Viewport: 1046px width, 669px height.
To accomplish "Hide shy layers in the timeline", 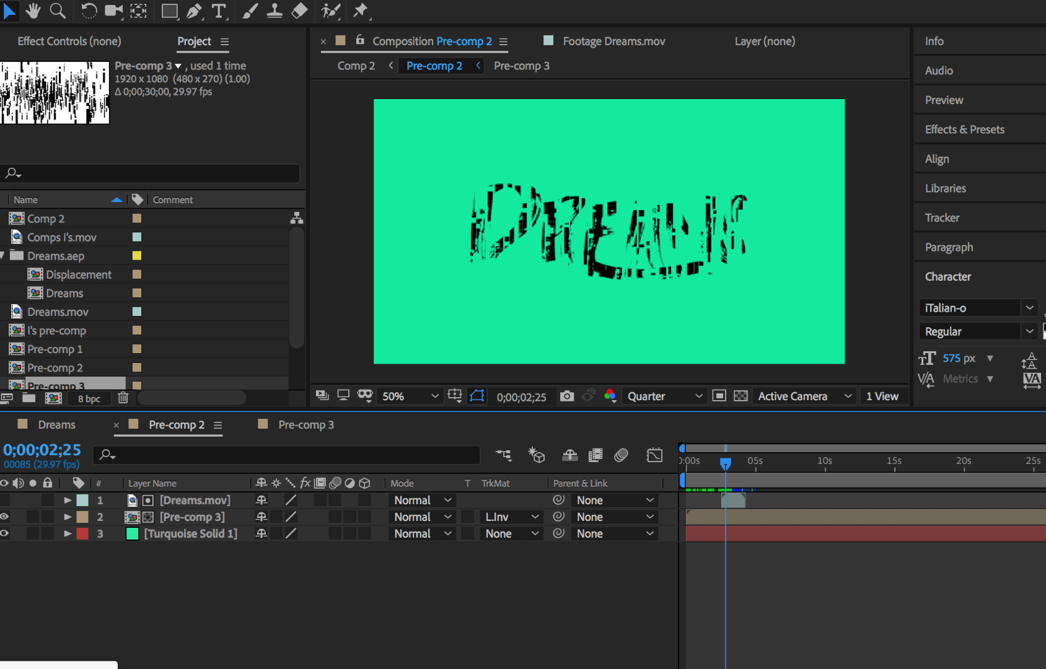I will [x=569, y=455].
